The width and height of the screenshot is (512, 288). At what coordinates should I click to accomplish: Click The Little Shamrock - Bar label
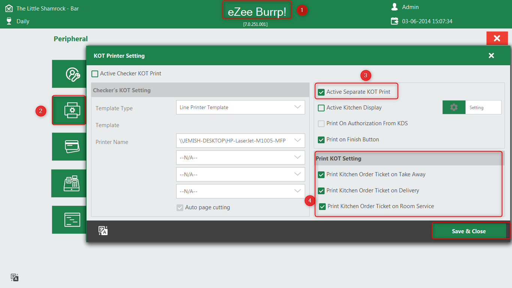pyautogui.click(x=48, y=8)
